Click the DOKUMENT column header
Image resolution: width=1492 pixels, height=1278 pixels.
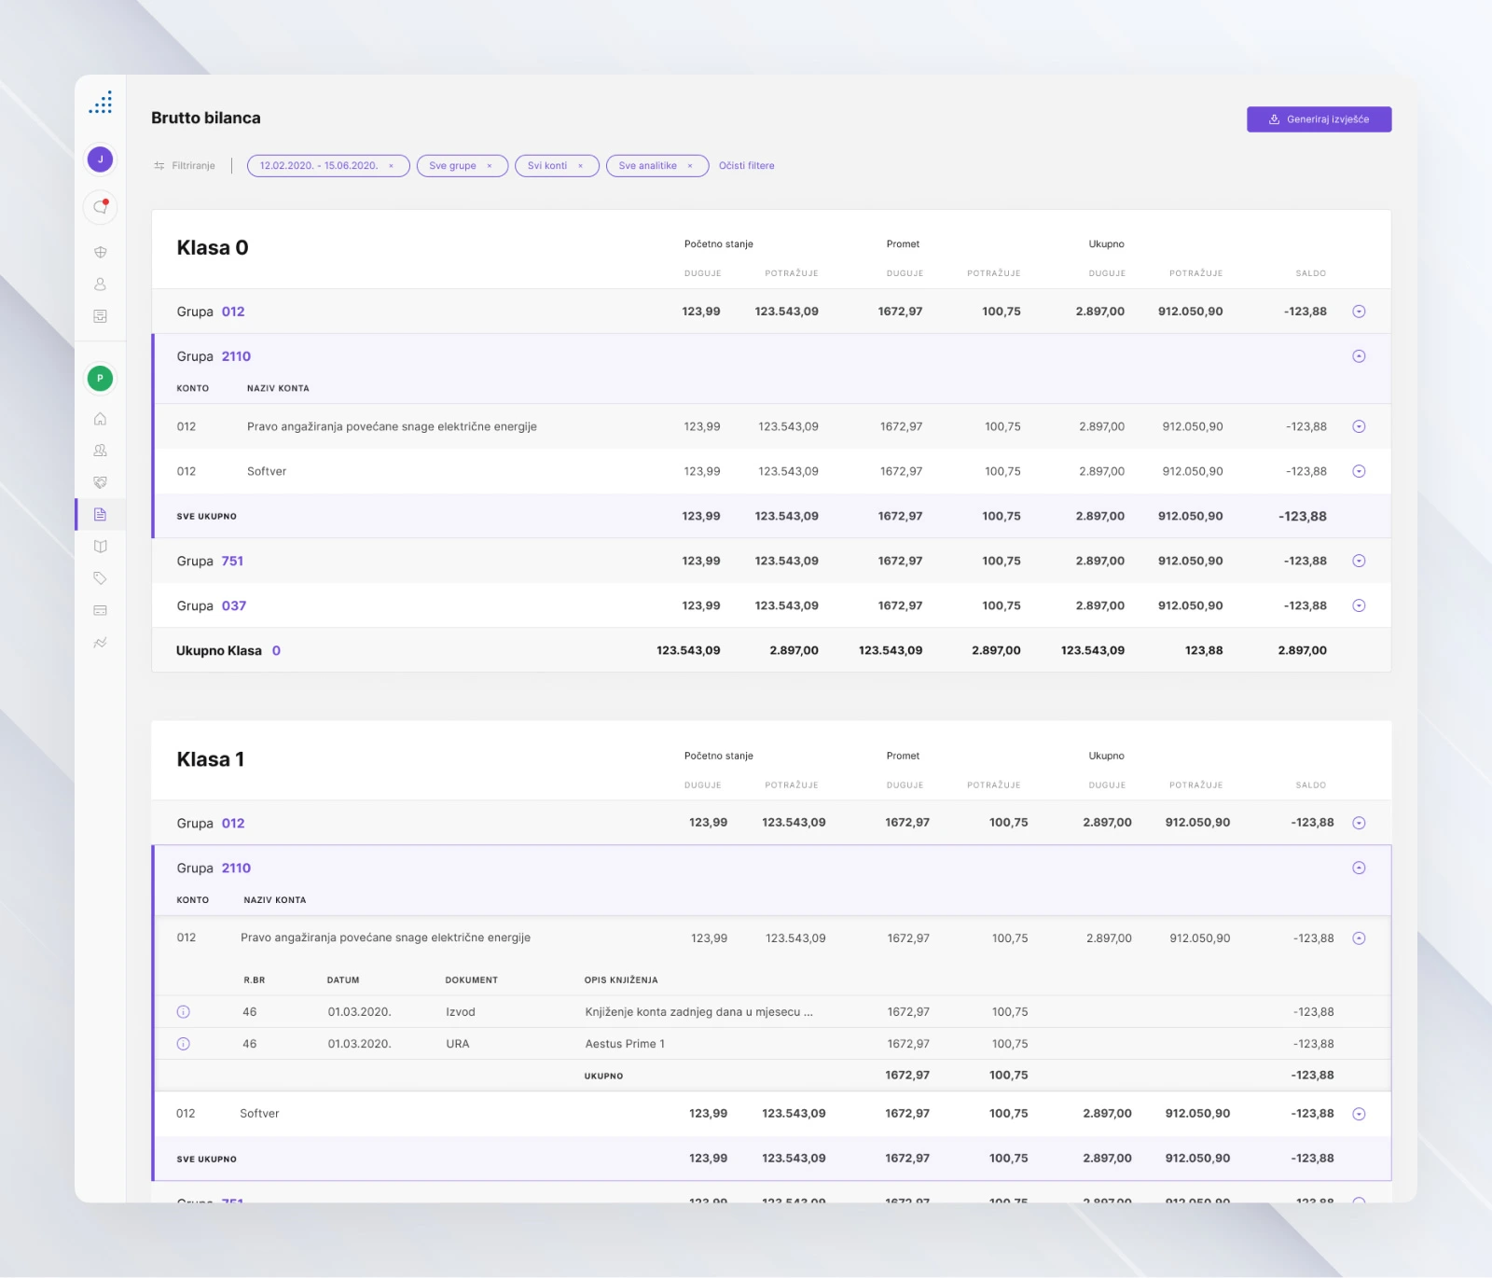(x=472, y=980)
